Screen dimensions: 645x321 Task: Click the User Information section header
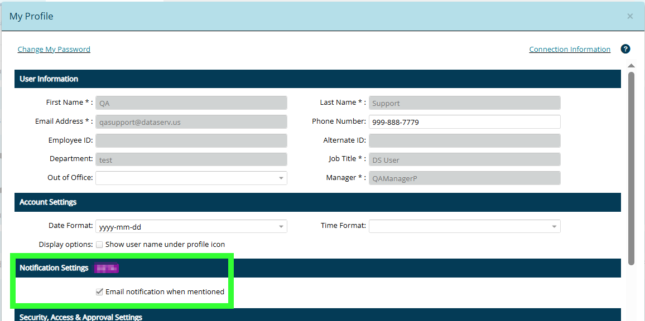317,79
